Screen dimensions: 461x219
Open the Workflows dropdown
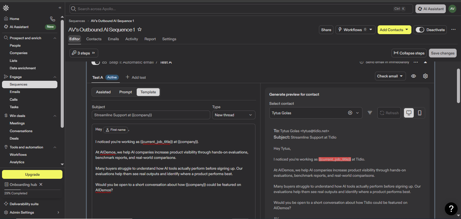[x=355, y=30]
